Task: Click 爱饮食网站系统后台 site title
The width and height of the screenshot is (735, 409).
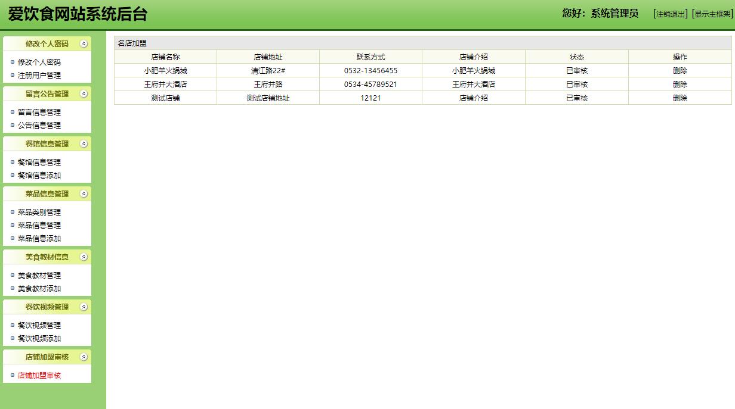Action: point(78,14)
